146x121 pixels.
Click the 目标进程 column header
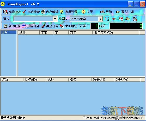[35, 80]
